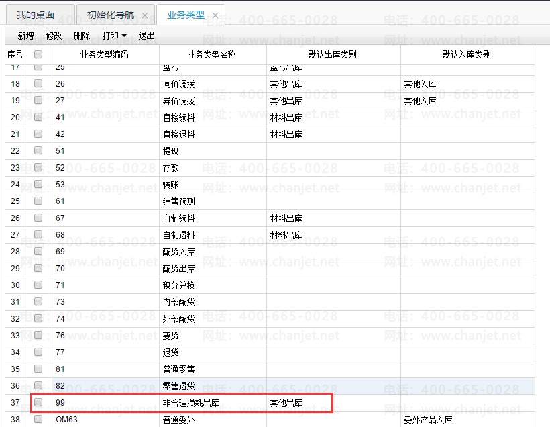Check the box for row 外部配货
This screenshot has height=427, width=550.
pyautogui.click(x=38, y=318)
